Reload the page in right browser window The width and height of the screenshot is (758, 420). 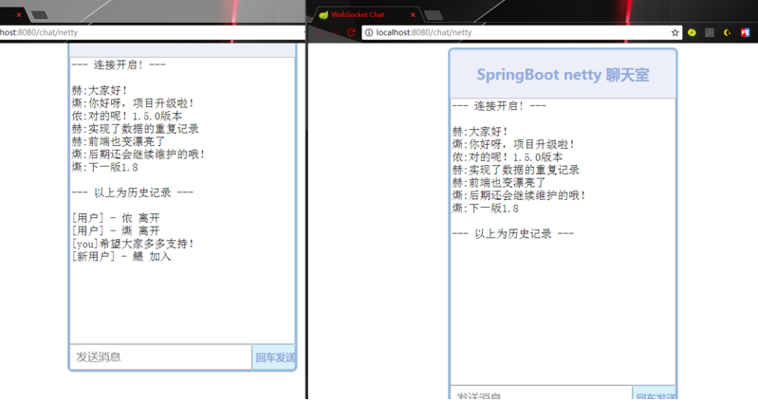(351, 33)
